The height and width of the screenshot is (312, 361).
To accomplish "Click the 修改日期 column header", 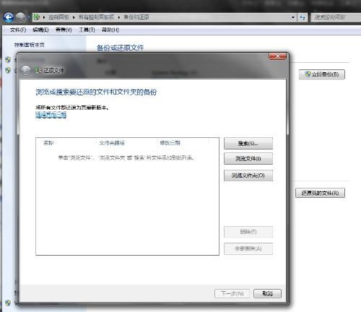I will click(x=170, y=143).
